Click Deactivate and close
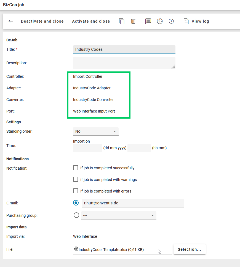 (x=42, y=21)
